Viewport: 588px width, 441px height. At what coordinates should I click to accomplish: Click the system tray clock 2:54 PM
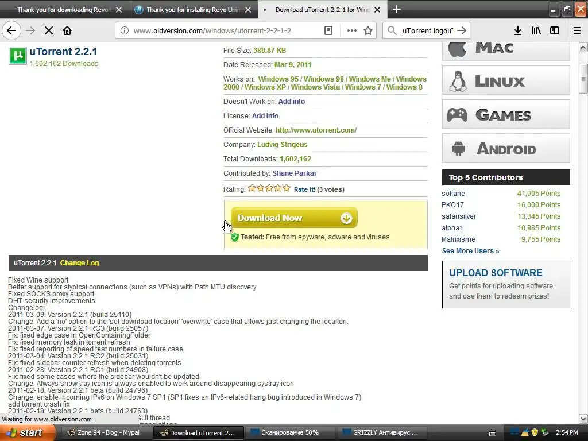567,432
